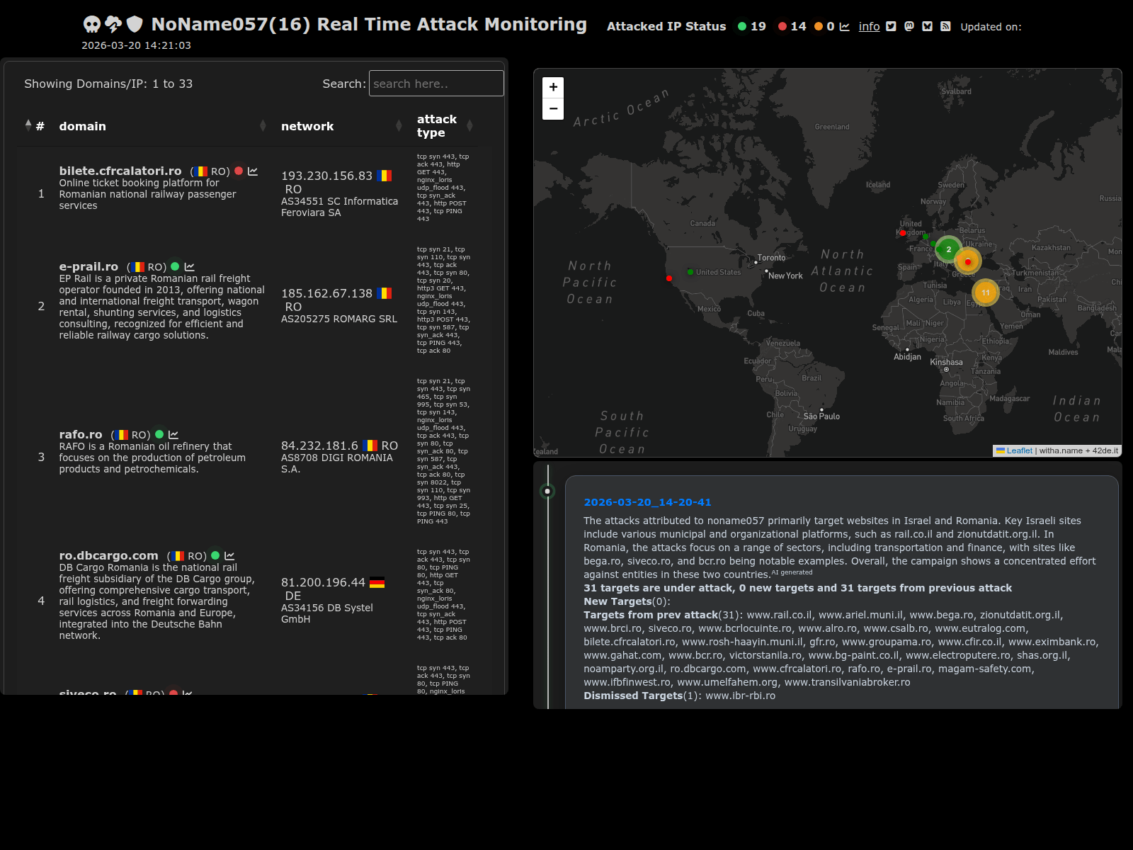Click the map zoom out button
The image size is (1133, 850).
click(553, 109)
